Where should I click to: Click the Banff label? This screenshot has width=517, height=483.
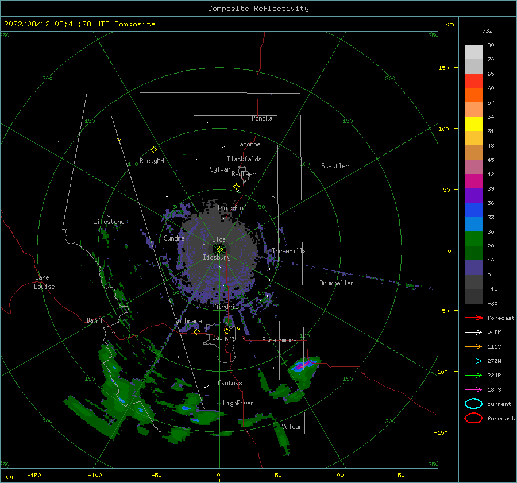(95, 320)
